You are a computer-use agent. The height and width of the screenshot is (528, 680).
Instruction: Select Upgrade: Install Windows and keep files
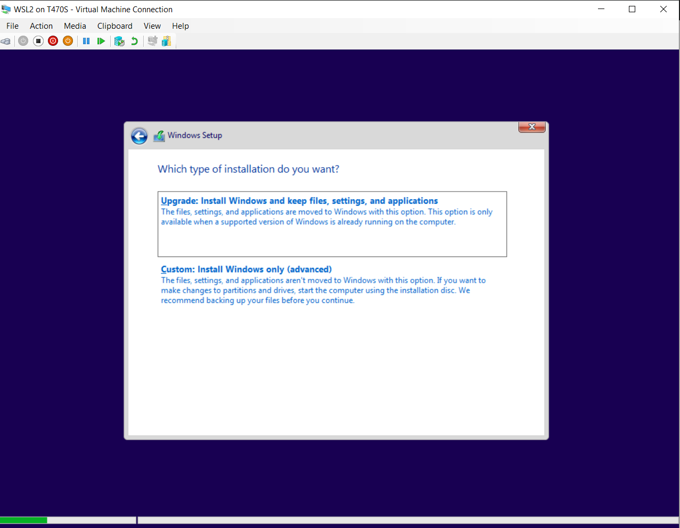coord(299,201)
